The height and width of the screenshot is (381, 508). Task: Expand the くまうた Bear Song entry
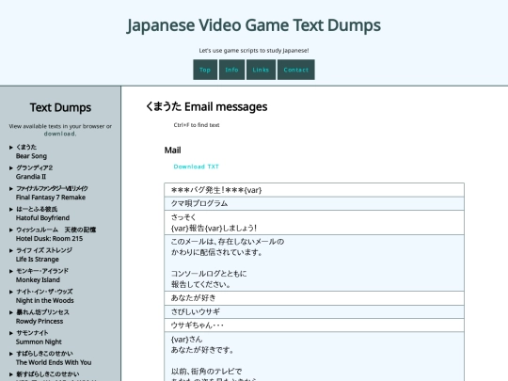[x=11, y=147]
